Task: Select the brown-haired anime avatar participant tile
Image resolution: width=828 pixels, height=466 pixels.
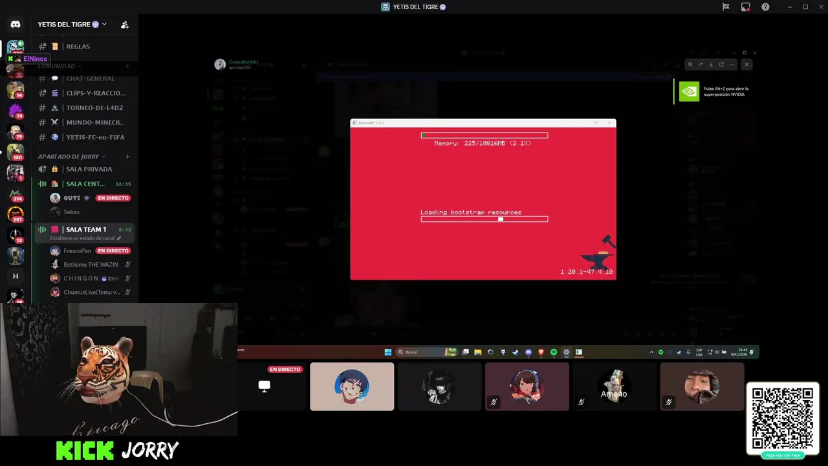Action: tap(527, 386)
